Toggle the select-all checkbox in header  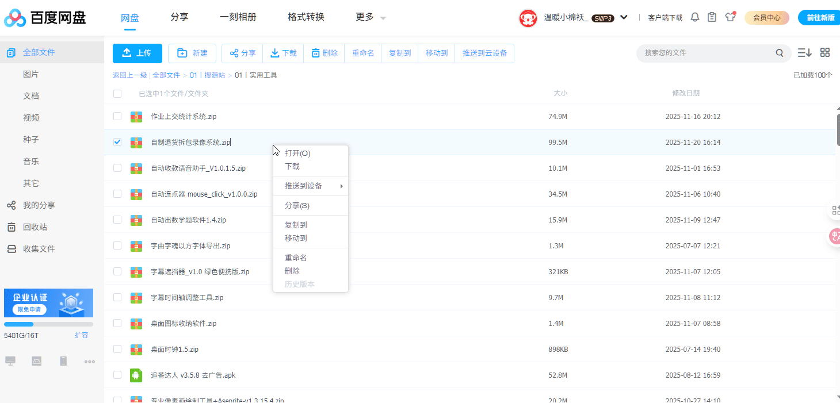point(117,94)
